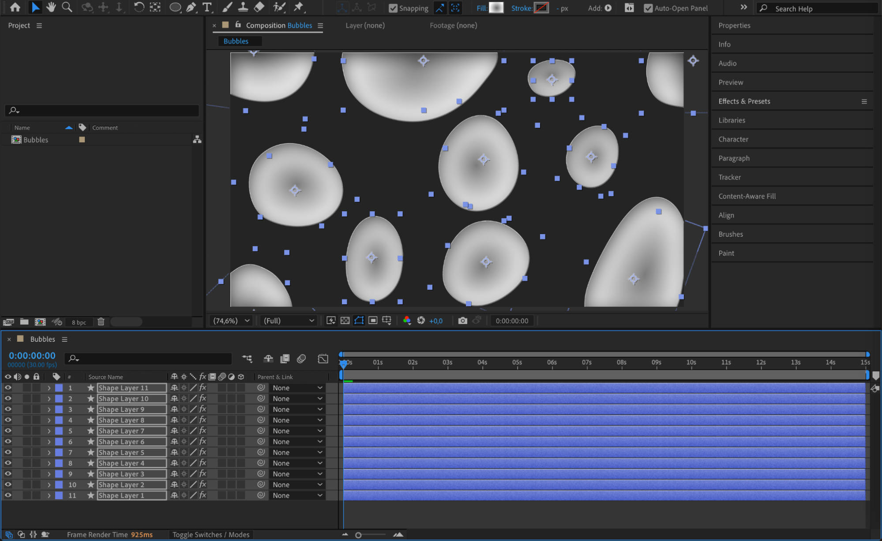
Task: Select the Zoom tool
Action: (67, 7)
